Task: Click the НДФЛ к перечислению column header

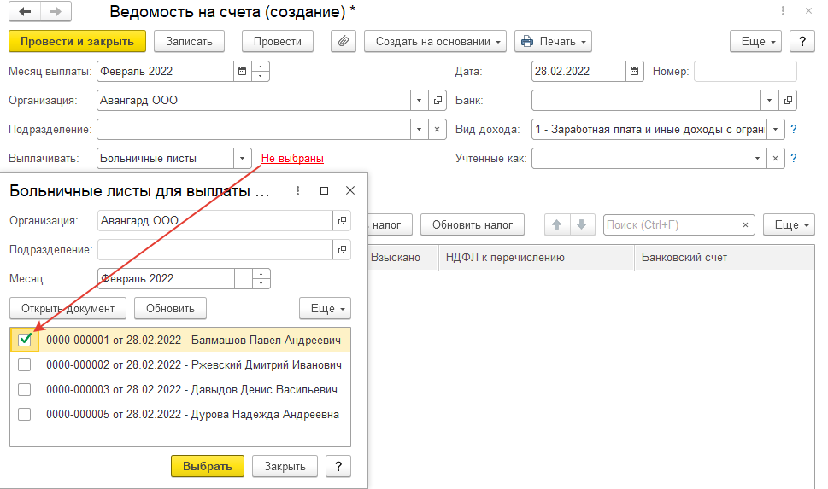Action: [x=537, y=258]
